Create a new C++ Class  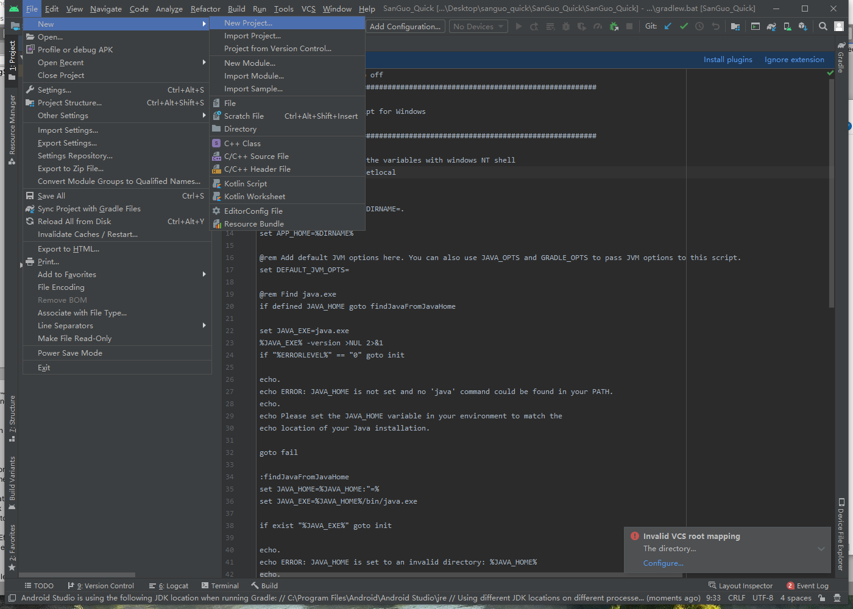pos(287,144)
